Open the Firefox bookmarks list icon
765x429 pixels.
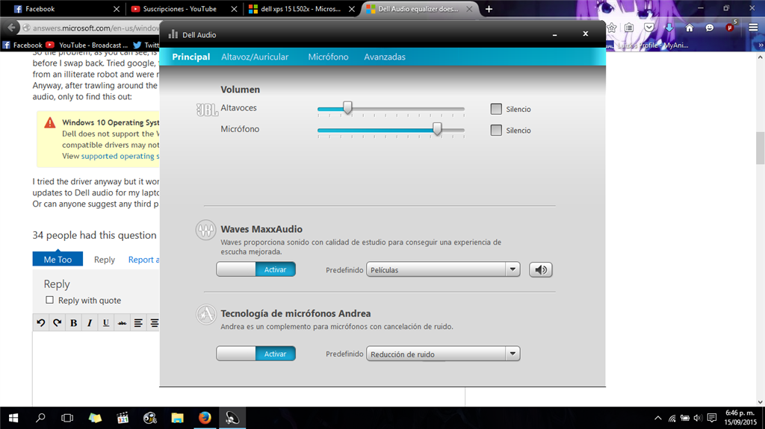tap(629, 28)
